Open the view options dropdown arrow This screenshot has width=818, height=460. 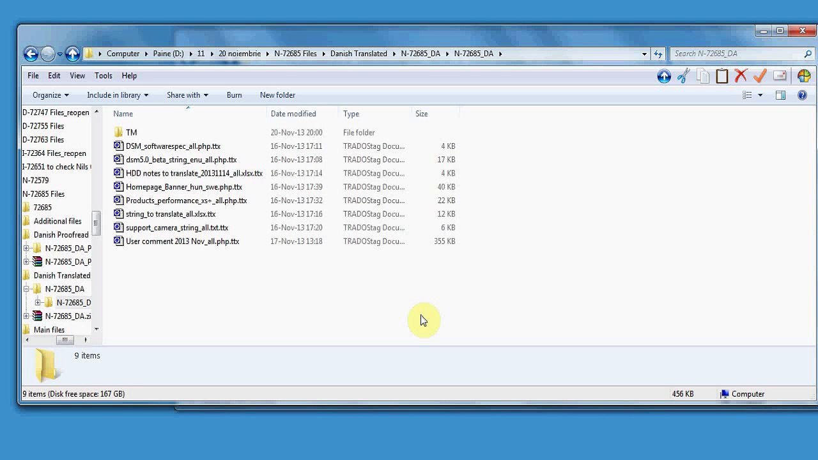pos(760,95)
